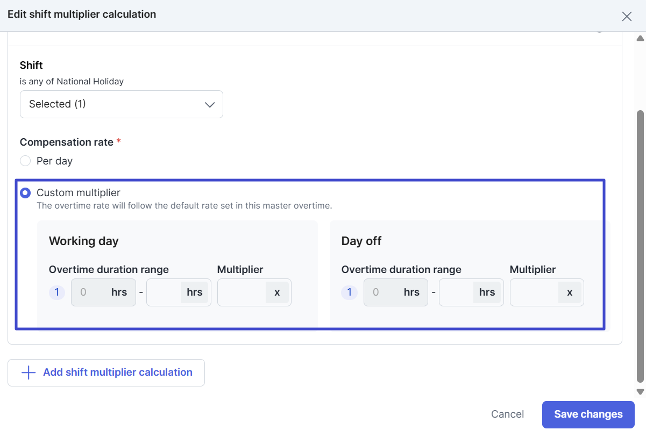The height and width of the screenshot is (437, 646).
Task: Click the chevron arrow in Shift selector
Action: [x=210, y=104]
